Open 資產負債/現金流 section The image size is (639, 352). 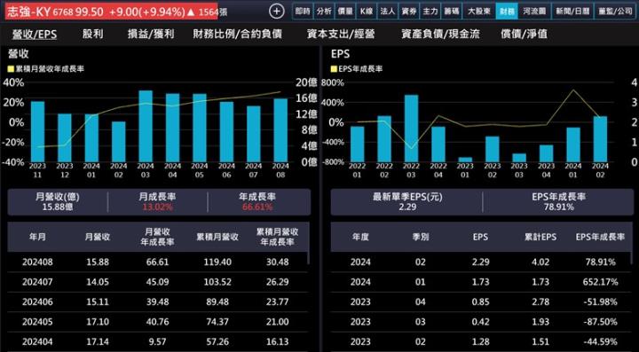tap(440, 35)
